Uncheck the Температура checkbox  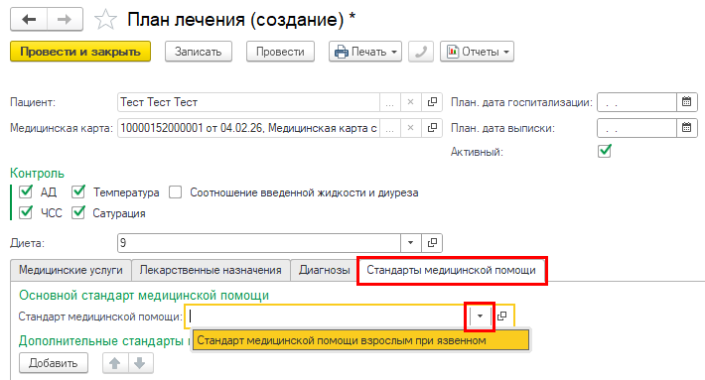[78, 191]
